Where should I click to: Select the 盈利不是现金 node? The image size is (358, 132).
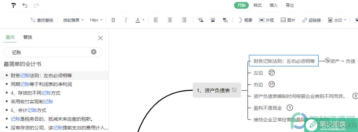(x=268, y=108)
